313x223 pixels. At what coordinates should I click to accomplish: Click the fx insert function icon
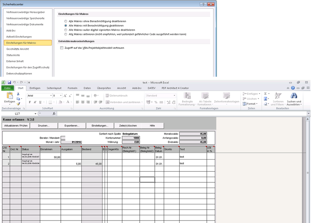[x=54, y=114]
